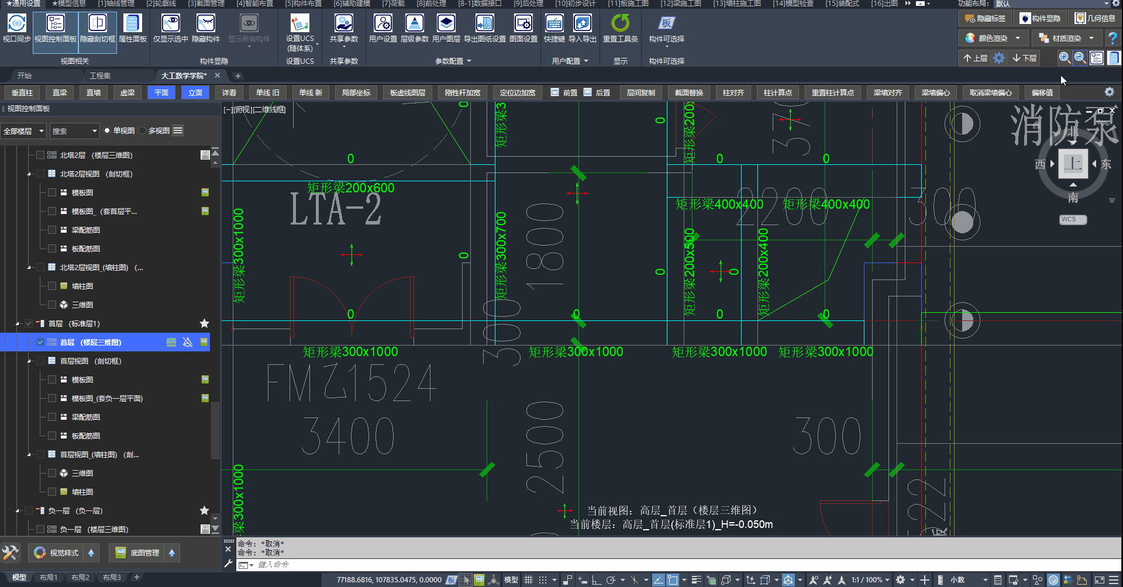Open the 功能布局 默认 combo box
Screen dimensions: 1123x587
click(1053, 4)
